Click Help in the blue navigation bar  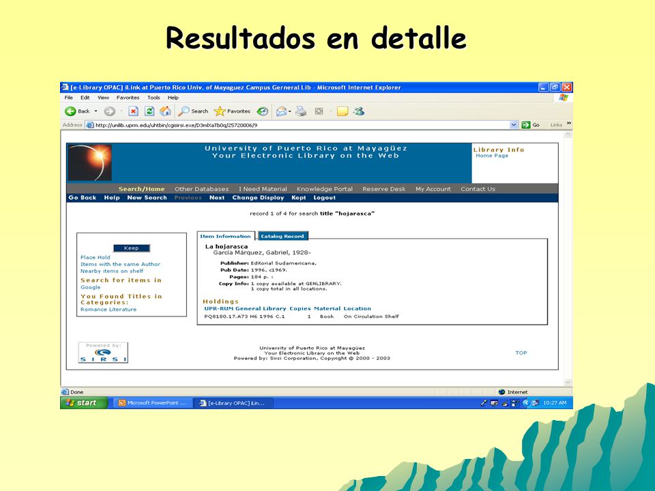point(112,198)
